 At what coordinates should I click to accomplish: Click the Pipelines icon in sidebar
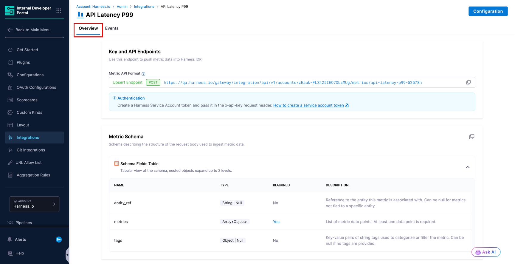(x=10, y=223)
